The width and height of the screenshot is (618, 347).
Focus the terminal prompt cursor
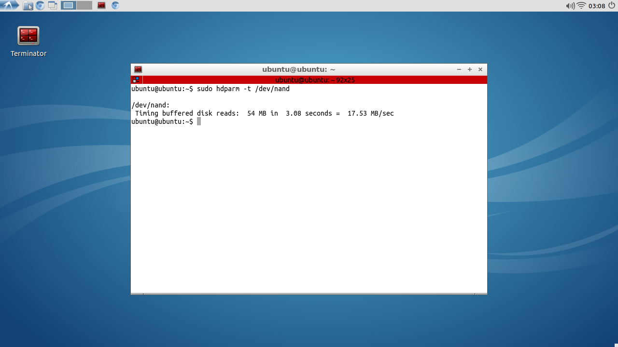(199, 121)
